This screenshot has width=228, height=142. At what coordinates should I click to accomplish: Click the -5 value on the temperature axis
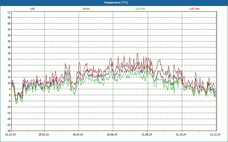click(9, 101)
